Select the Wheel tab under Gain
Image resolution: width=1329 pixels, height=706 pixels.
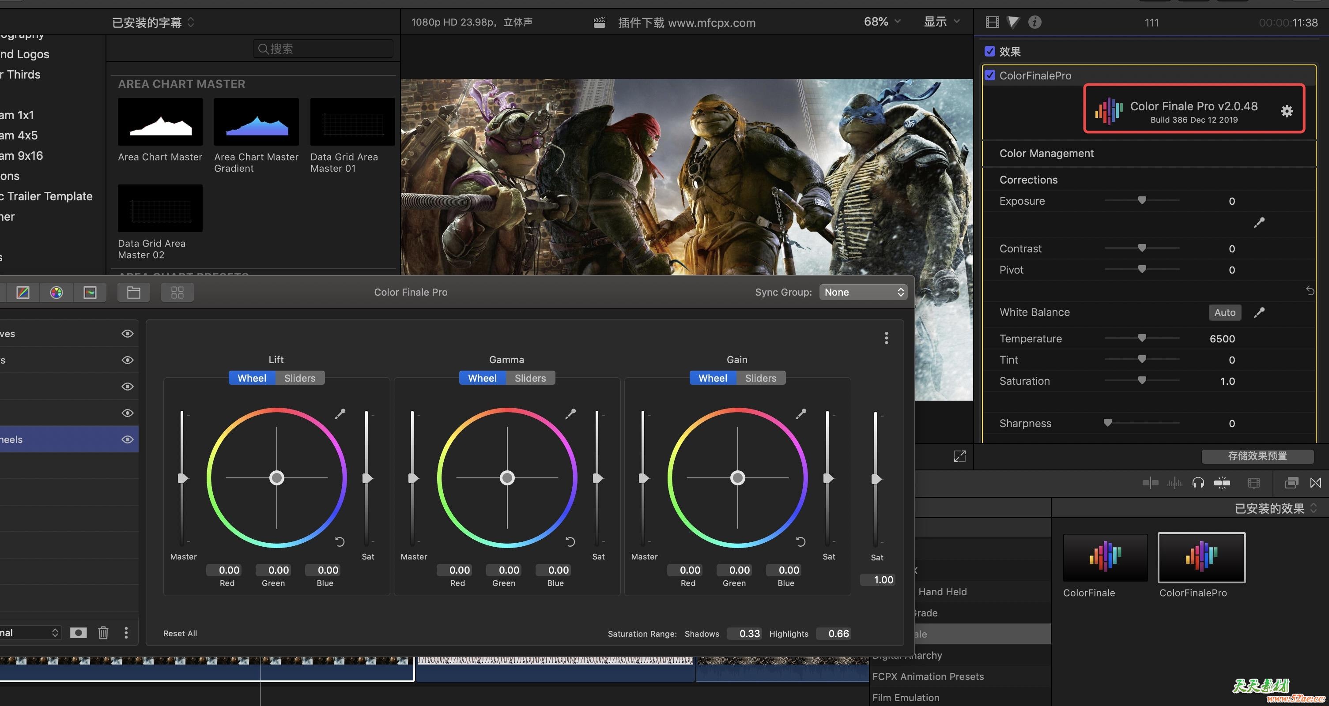(x=713, y=378)
